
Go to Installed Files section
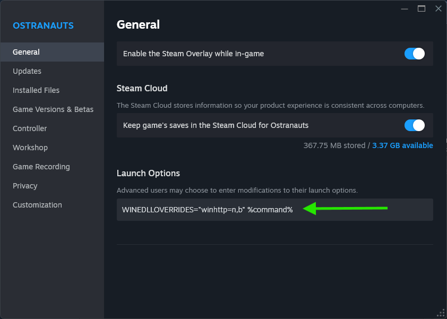[x=52, y=90]
